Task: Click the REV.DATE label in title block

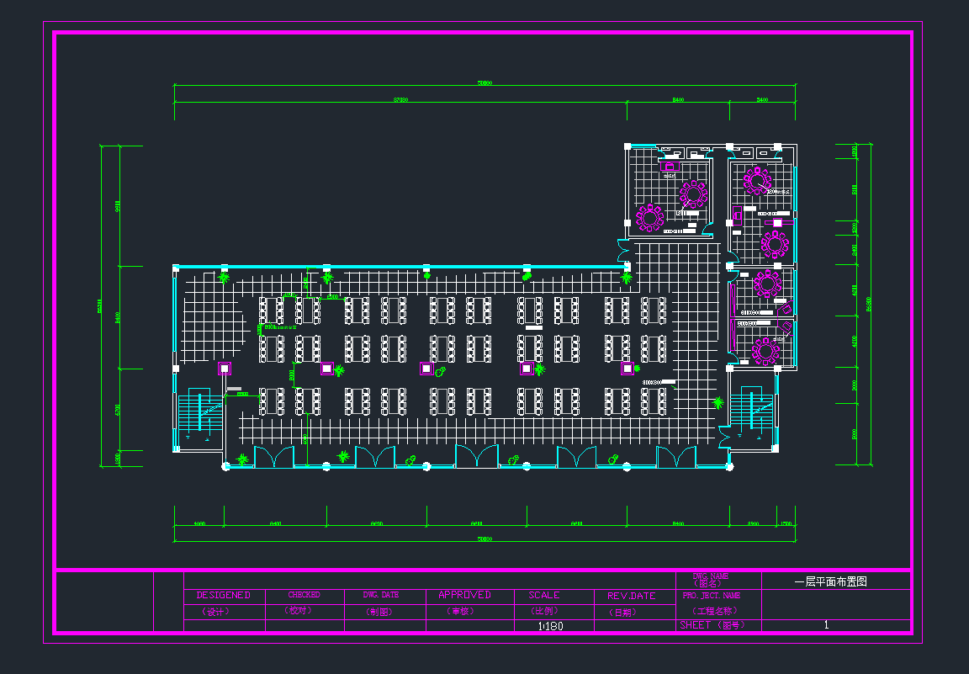Action: tap(631, 596)
